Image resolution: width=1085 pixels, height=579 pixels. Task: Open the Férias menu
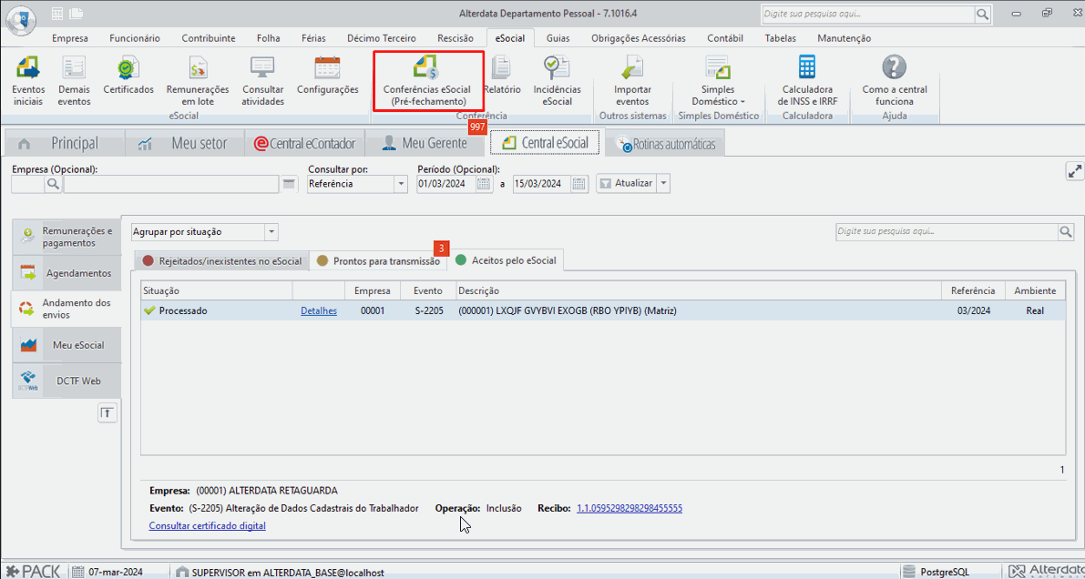(x=313, y=39)
